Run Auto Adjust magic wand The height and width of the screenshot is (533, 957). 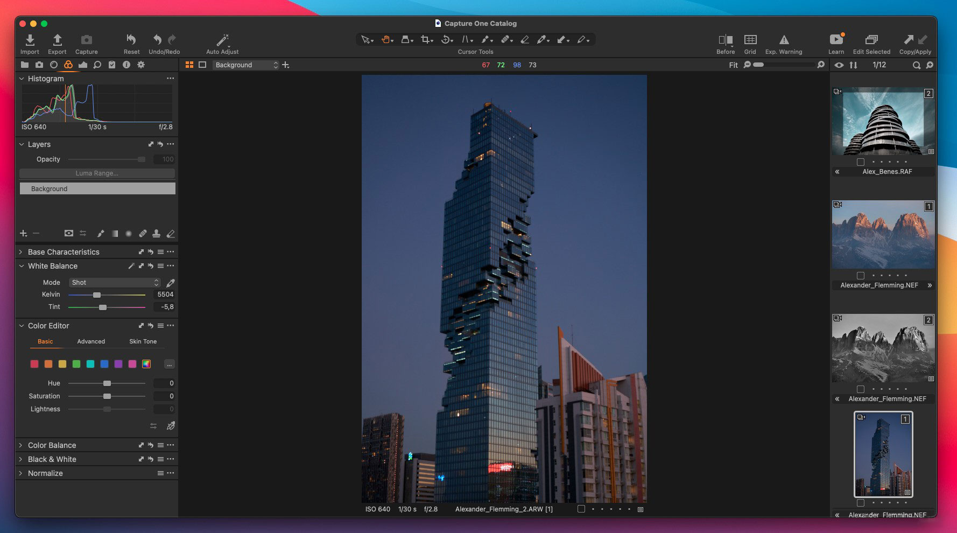(222, 40)
